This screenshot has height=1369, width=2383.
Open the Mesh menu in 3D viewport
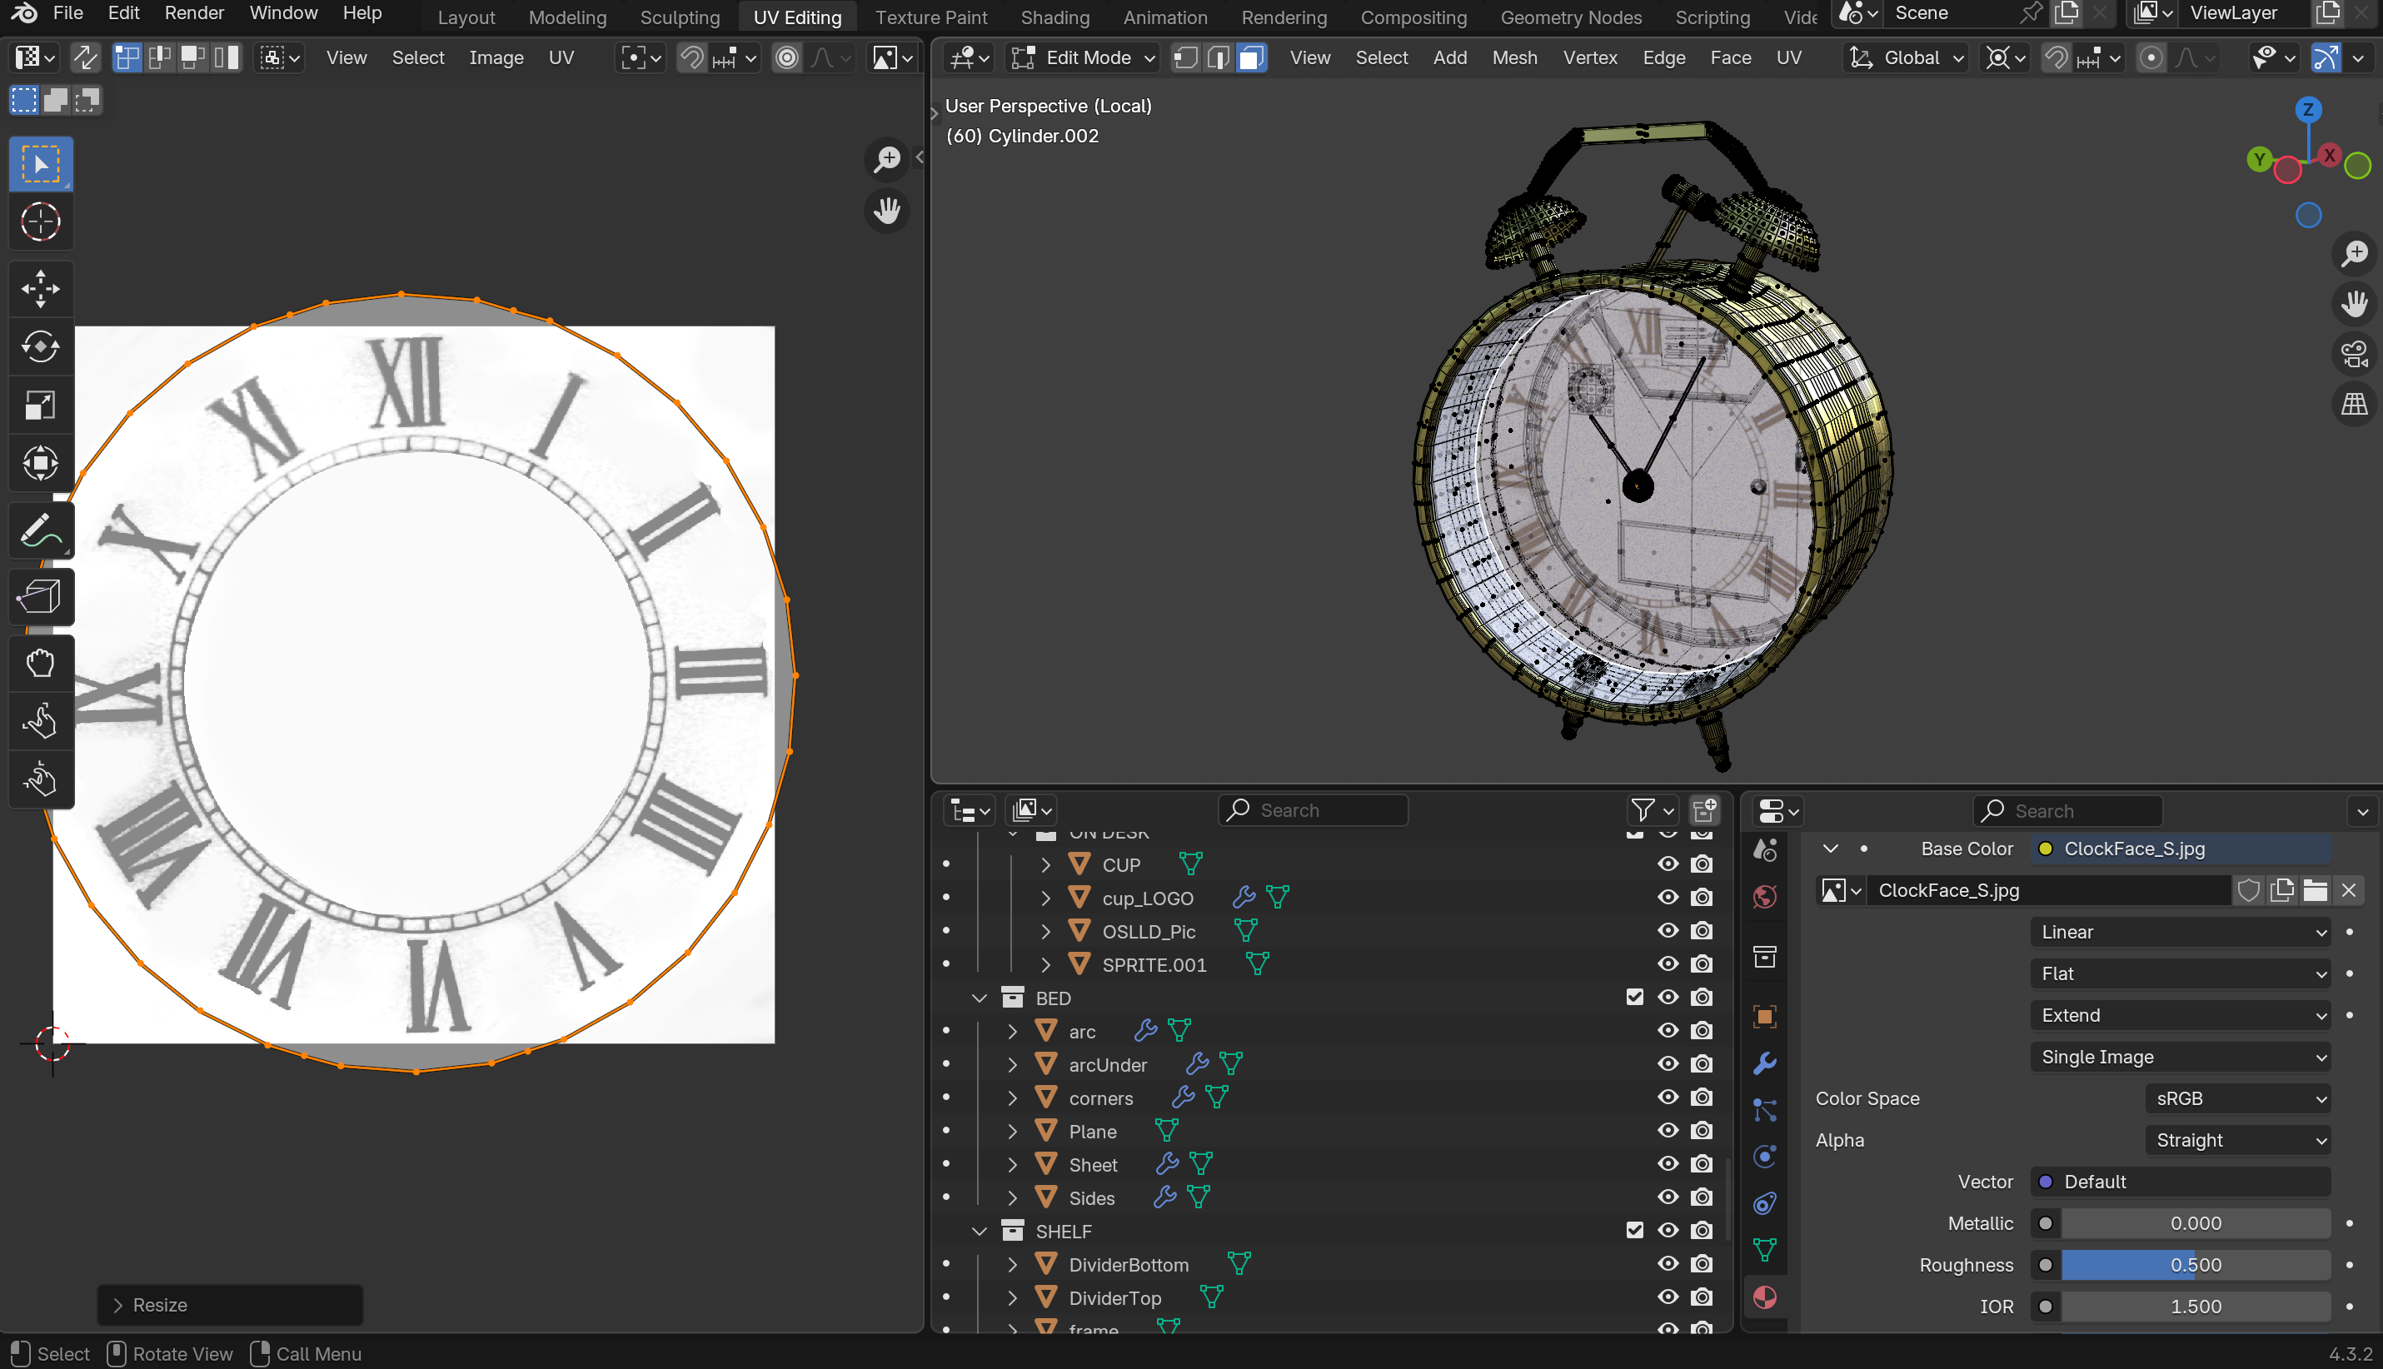pos(1514,57)
